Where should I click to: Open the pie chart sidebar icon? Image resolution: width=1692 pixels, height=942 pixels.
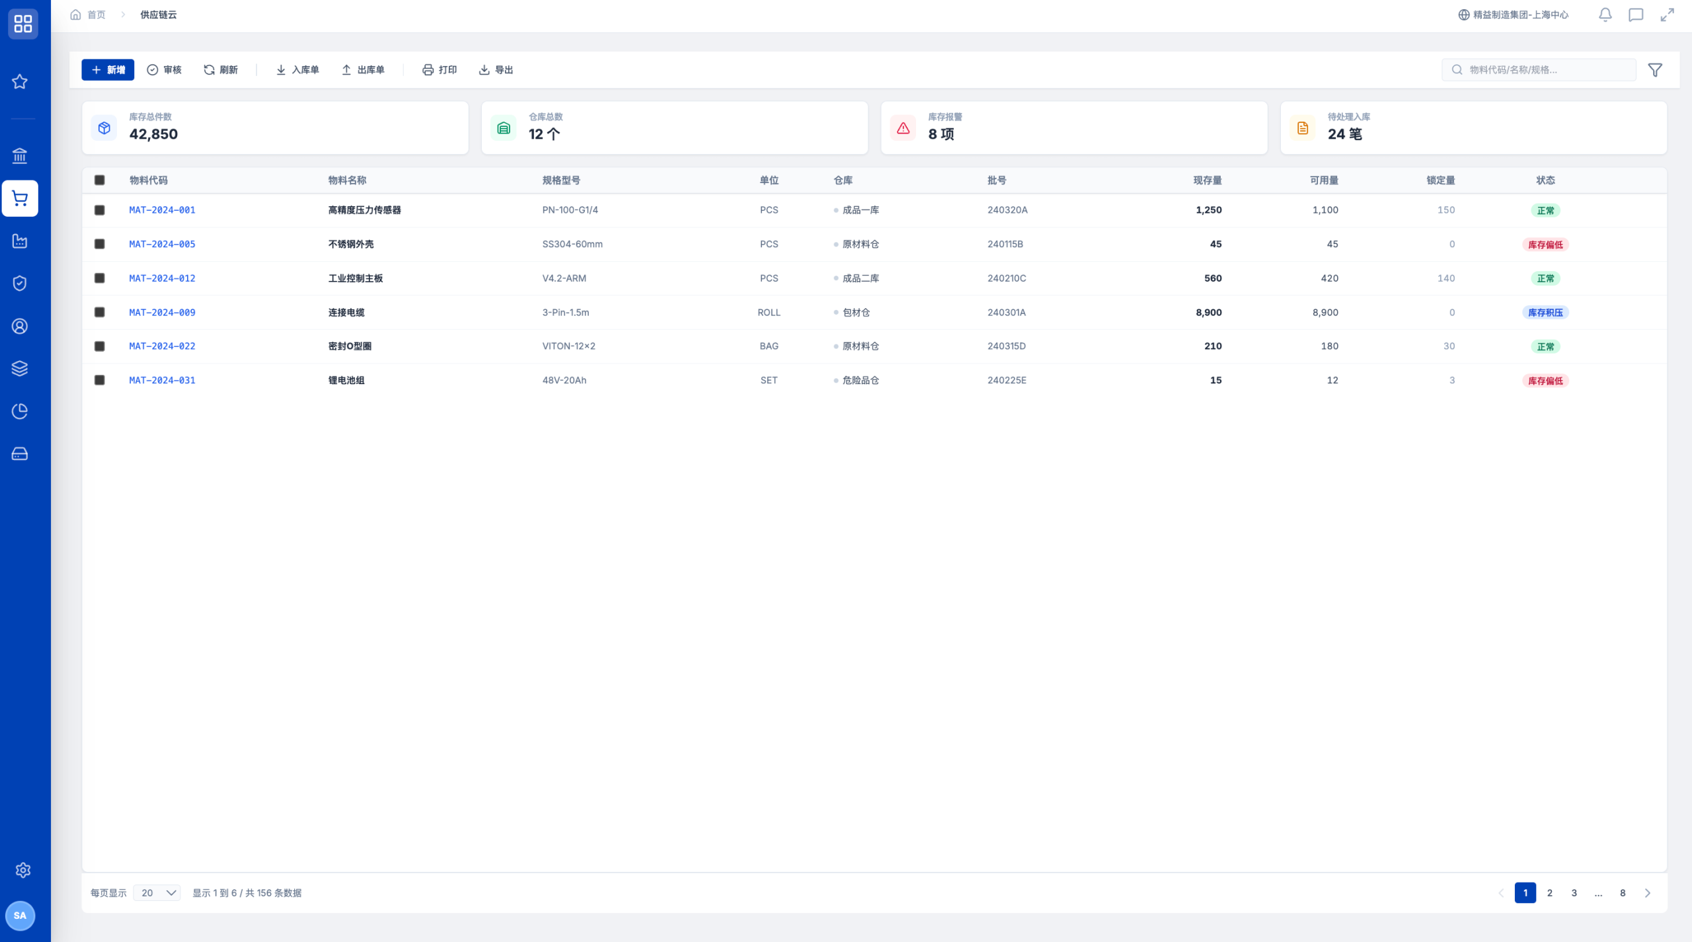coord(20,411)
